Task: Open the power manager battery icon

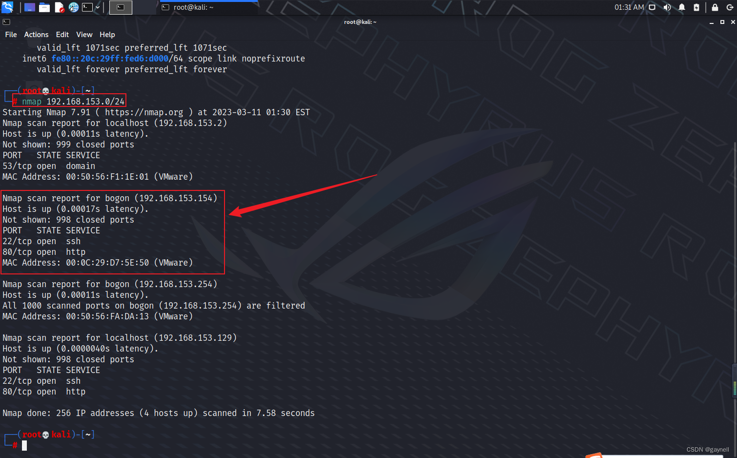Action: click(696, 7)
